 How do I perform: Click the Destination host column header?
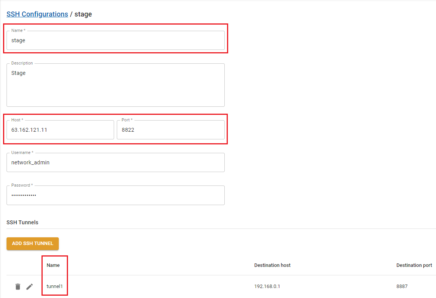point(272,265)
